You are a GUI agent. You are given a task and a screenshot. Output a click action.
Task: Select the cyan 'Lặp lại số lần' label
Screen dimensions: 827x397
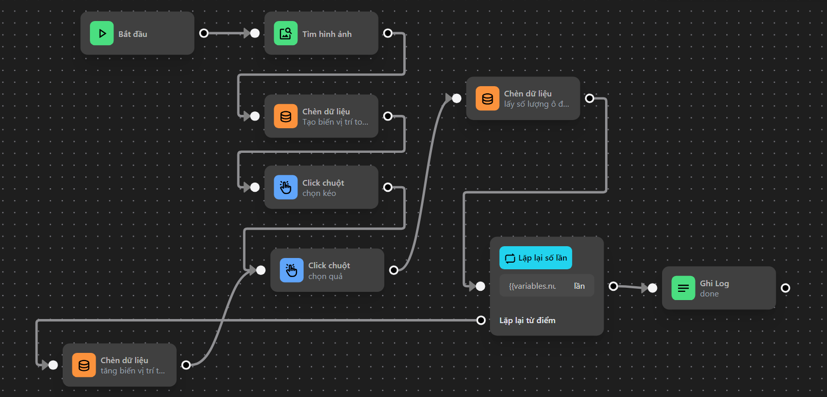click(x=536, y=258)
